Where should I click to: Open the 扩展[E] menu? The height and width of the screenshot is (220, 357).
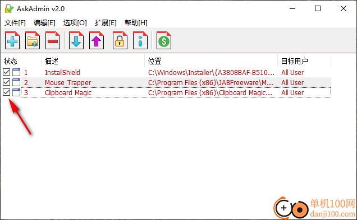pos(106,23)
